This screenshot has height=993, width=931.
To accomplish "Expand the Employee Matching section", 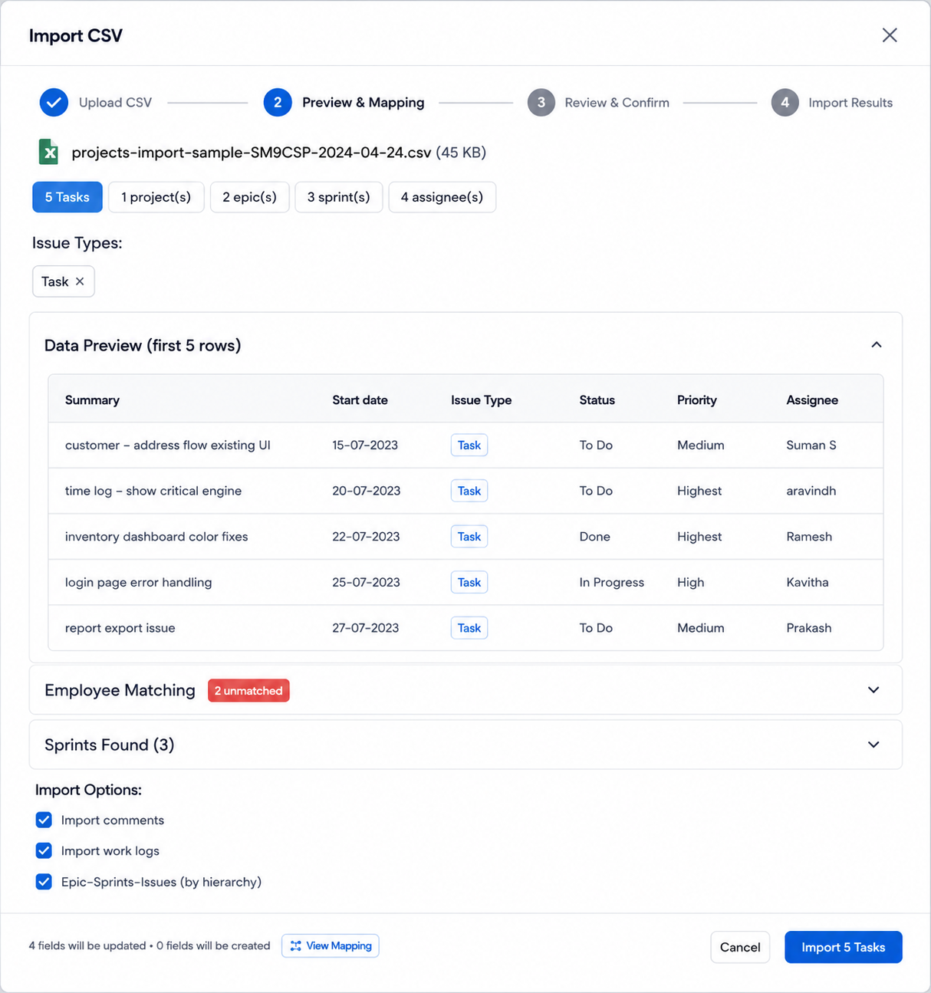I will coord(873,690).
